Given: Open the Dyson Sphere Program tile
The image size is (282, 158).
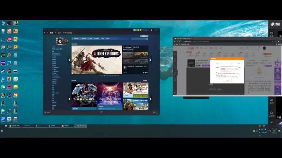Looking at the screenshot, I should [x=110, y=96].
